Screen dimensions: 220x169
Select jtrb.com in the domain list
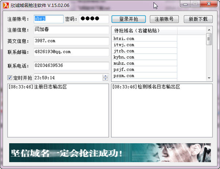pos(144,51)
